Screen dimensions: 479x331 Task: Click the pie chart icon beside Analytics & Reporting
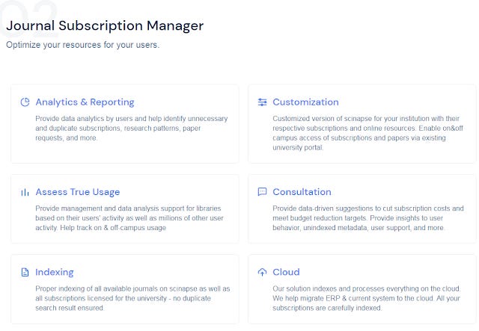tap(25, 102)
